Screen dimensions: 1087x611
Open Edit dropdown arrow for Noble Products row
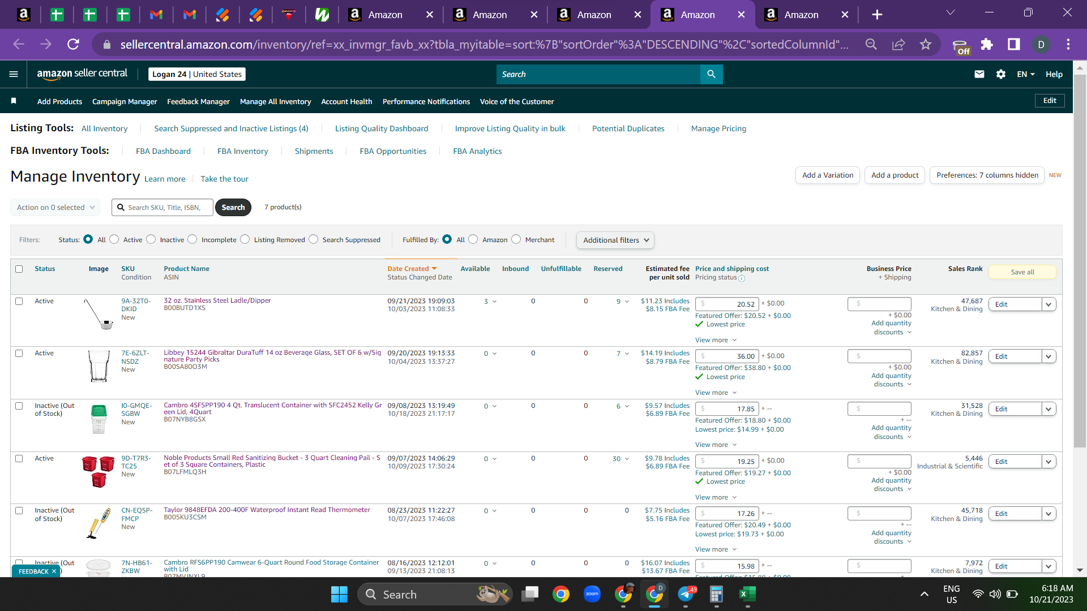coord(1049,462)
